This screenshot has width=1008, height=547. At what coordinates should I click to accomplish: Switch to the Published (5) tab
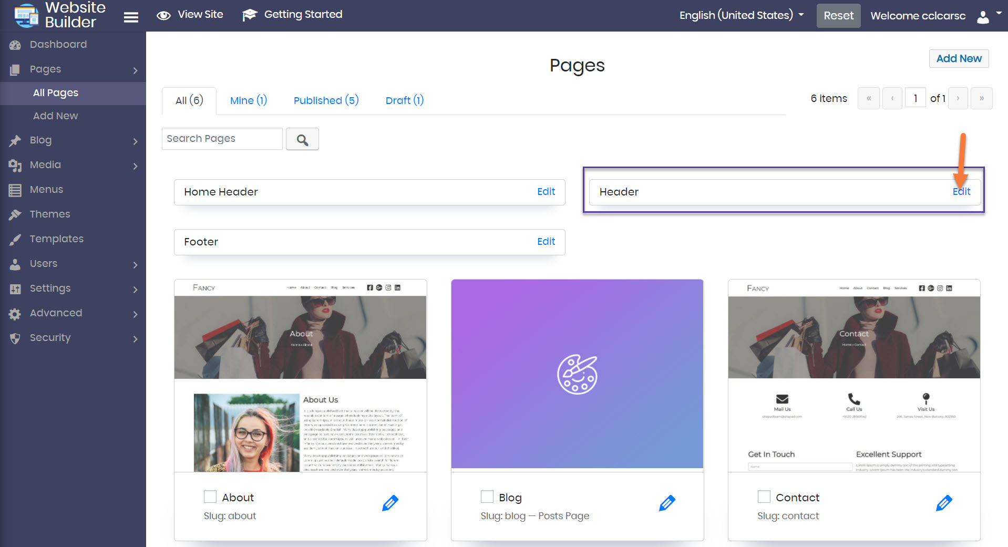click(326, 100)
